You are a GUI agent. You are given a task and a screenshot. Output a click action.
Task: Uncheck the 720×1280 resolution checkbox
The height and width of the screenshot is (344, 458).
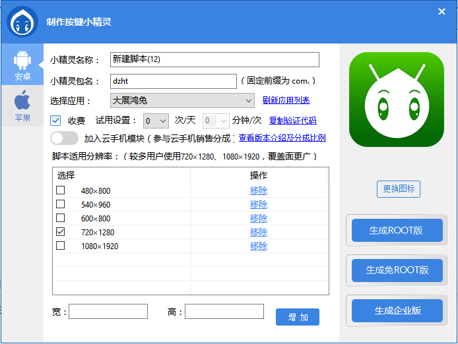(61, 232)
